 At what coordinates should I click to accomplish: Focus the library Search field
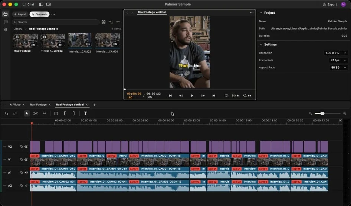click(x=56, y=22)
